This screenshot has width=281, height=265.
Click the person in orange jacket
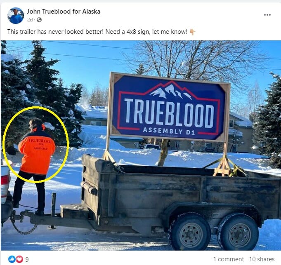(x=34, y=166)
